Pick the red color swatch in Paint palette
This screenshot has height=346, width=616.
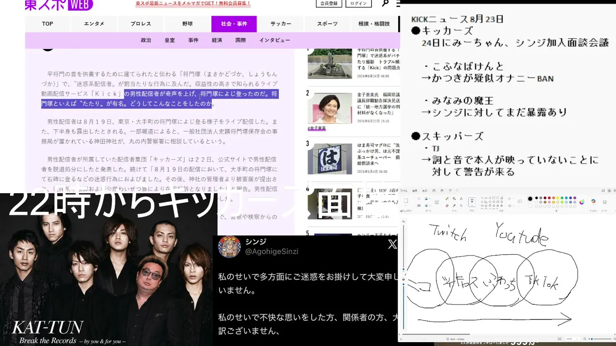pos(549,198)
